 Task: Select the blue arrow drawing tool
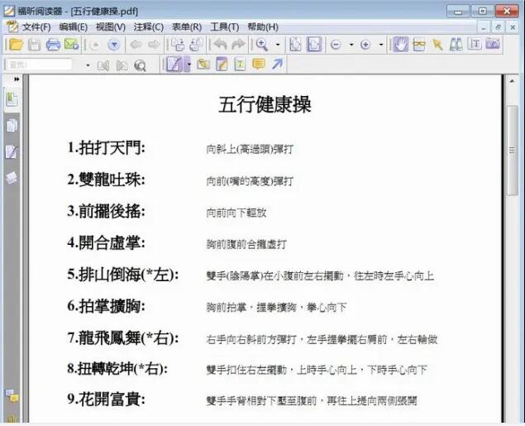pyautogui.click(x=277, y=64)
